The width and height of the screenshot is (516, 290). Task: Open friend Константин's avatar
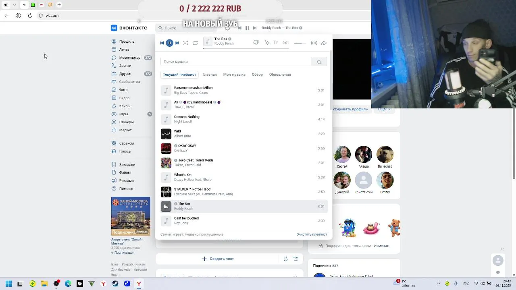pos(363,180)
